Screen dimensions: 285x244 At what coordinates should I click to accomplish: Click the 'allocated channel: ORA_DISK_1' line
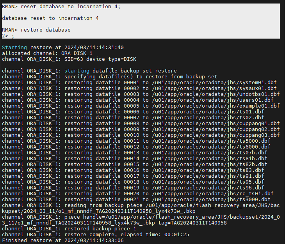[x=47, y=53]
